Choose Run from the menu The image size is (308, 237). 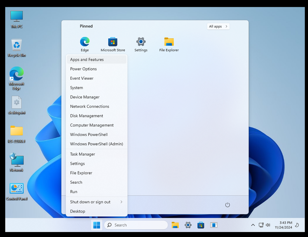pos(96,192)
